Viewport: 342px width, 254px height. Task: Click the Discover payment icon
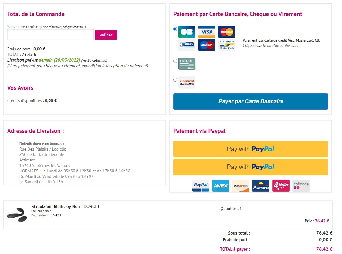coord(241,186)
